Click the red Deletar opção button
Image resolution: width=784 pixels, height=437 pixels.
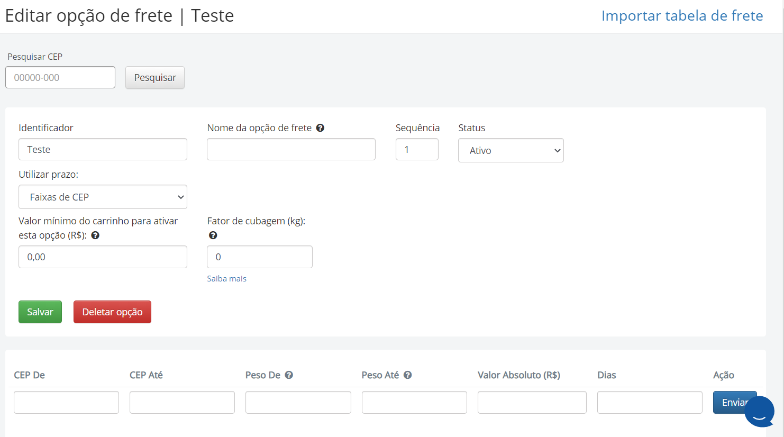click(x=112, y=312)
